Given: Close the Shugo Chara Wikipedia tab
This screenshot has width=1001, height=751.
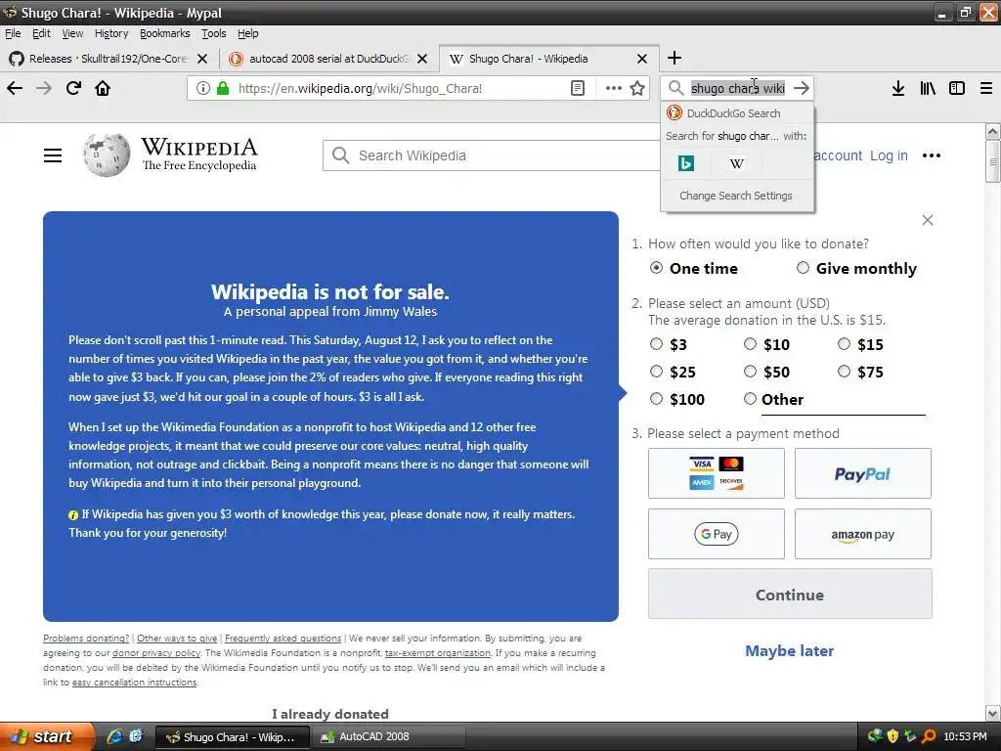Looking at the screenshot, I should tap(642, 59).
